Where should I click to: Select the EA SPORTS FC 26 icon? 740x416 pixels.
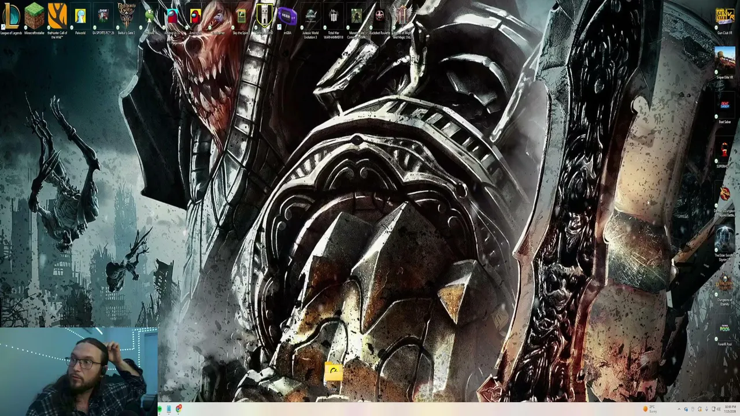pos(103,17)
